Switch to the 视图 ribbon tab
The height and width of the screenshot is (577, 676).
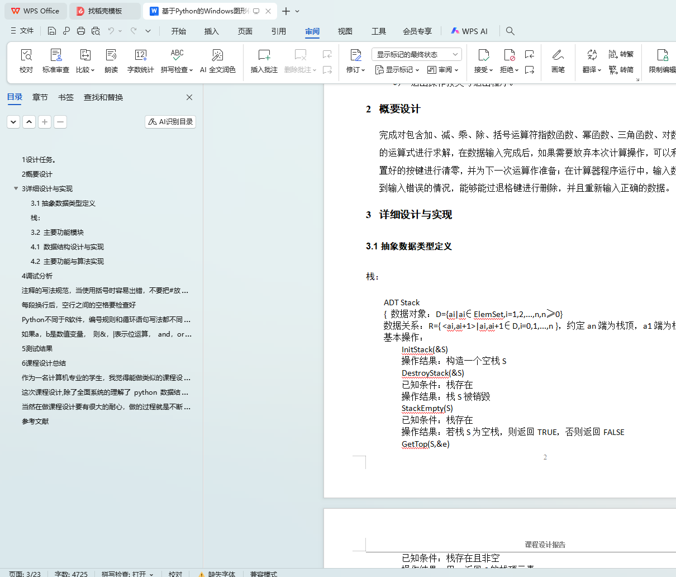click(345, 31)
